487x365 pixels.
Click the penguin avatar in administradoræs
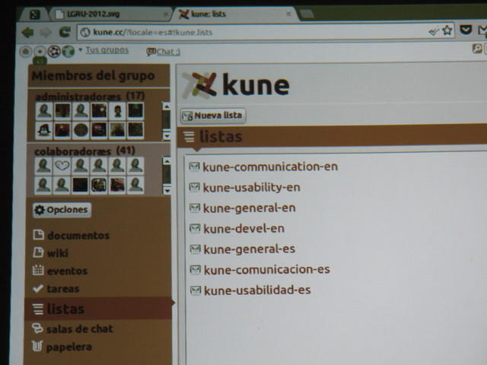point(44,130)
